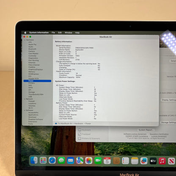
Task: Select Graphics/Displays in the sidebar
Action: pos(36,69)
